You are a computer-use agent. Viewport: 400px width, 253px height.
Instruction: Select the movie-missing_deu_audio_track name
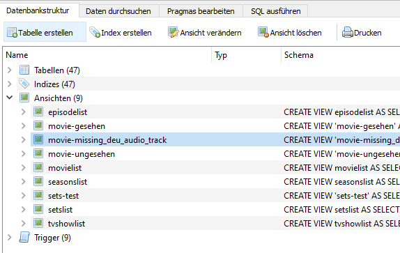pyautogui.click(x=107, y=140)
